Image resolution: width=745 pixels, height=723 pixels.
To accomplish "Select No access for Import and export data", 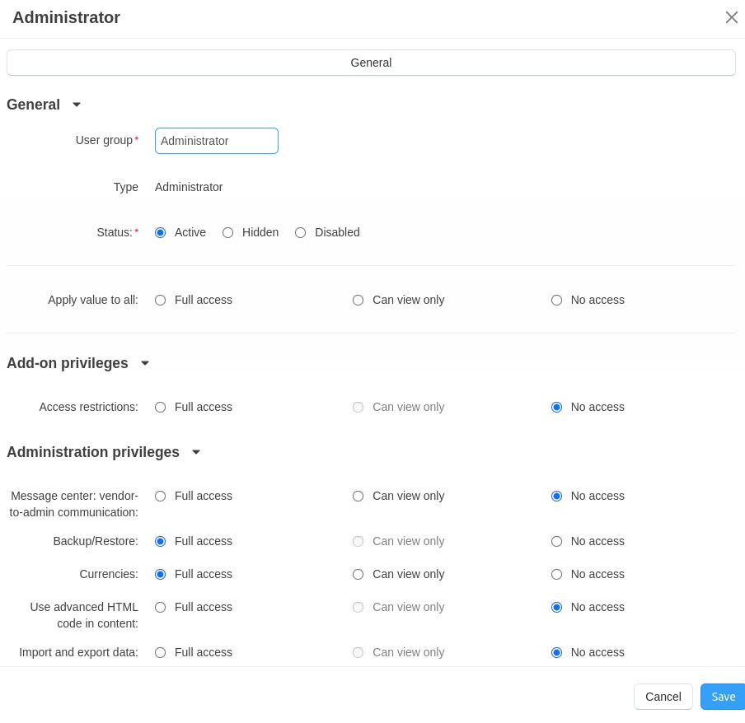I will [556, 653].
